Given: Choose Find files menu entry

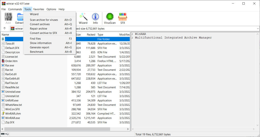Looking at the screenshot, I should click(50, 39).
